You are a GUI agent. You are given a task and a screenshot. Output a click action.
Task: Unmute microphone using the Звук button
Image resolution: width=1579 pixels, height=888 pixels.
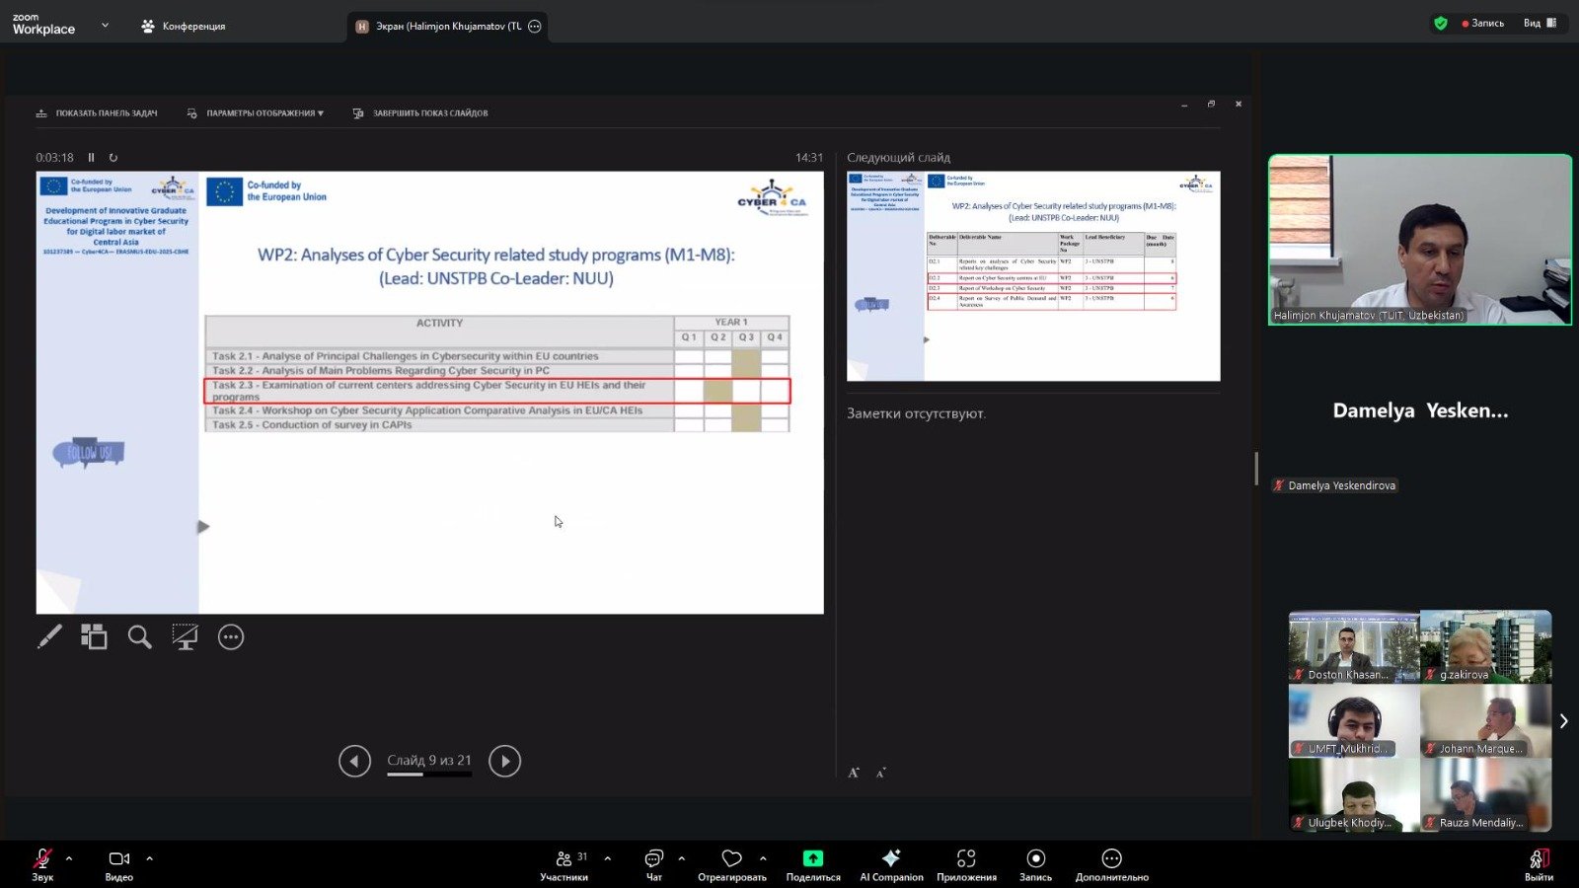(42, 864)
